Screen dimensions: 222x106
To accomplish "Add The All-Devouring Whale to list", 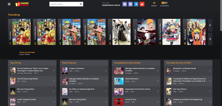I will 54,81.
